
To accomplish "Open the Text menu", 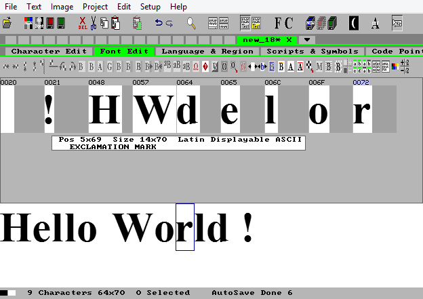I will point(34,7).
